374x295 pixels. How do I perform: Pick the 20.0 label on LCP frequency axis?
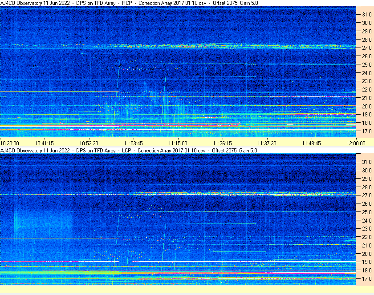click(x=367, y=254)
